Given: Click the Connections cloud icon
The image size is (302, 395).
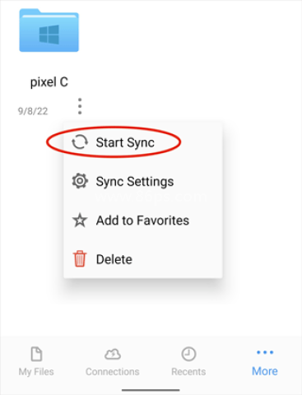Looking at the screenshot, I should (113, 354).
